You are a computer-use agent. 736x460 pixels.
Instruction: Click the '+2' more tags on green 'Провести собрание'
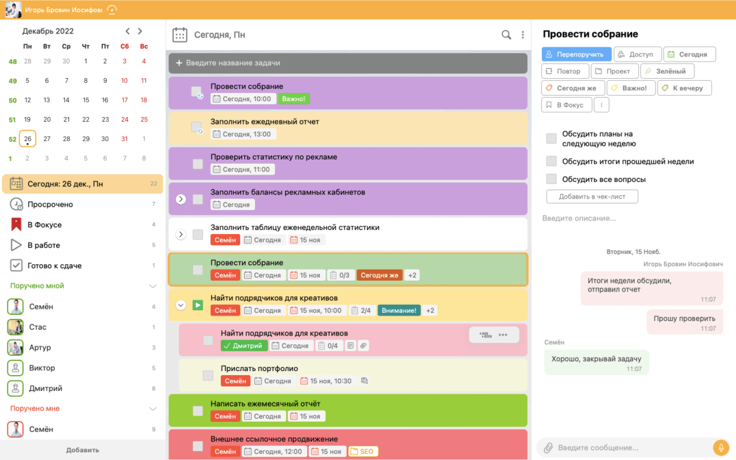coord(412,275)
